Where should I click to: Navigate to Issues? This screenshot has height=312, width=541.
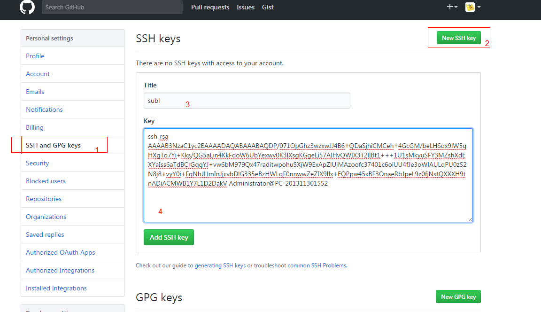[245, 7]
